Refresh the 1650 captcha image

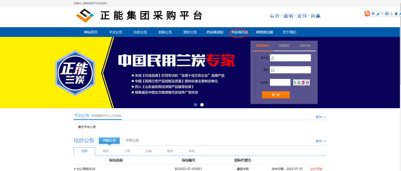(x=301, y=83)
